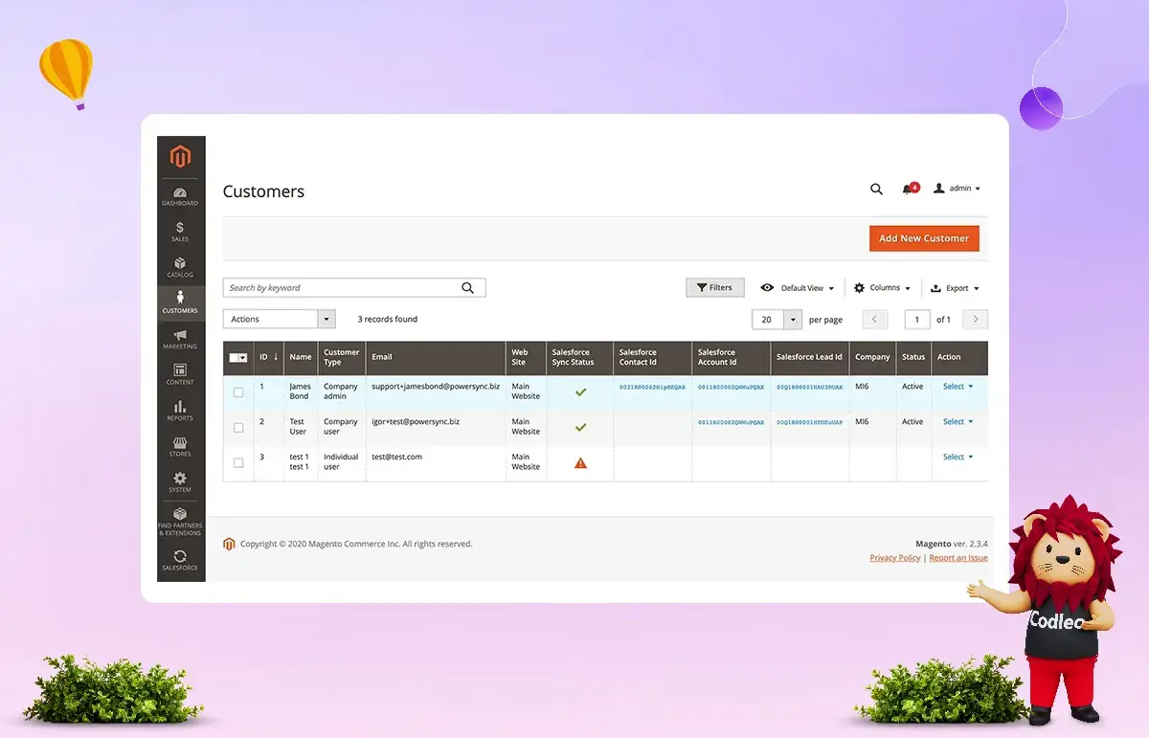Open the Select action for Test User
This screenshot has height=738, width=1149.
pos(957,422)
